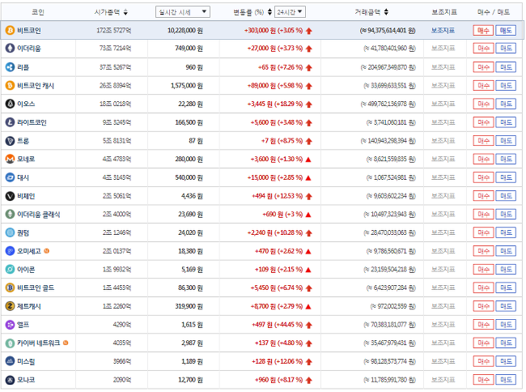Open the 24시간 period dropdown
Image resolution: width=526 pixels, height=392 pixels.
(x=290, y=12)
